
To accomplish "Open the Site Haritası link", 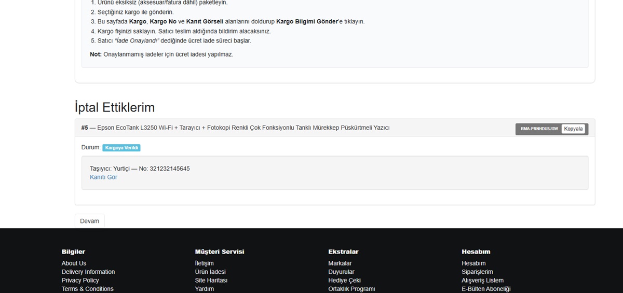I will pyautogui.click(x=211, y=281).
